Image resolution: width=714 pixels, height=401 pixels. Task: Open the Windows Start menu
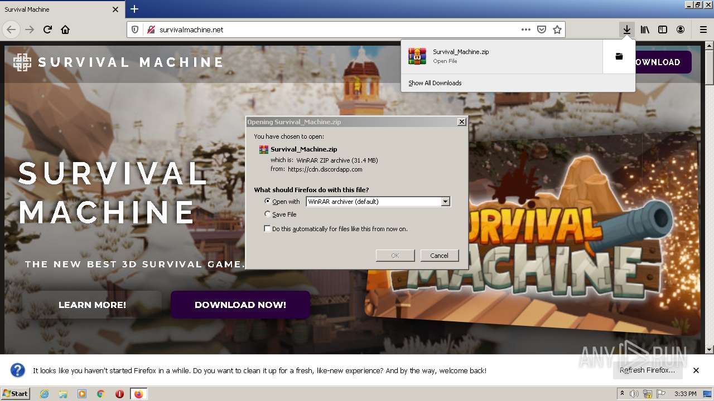point(16,394)
